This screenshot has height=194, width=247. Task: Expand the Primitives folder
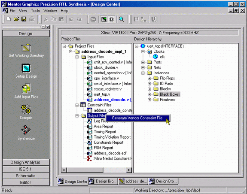[149, 100]
